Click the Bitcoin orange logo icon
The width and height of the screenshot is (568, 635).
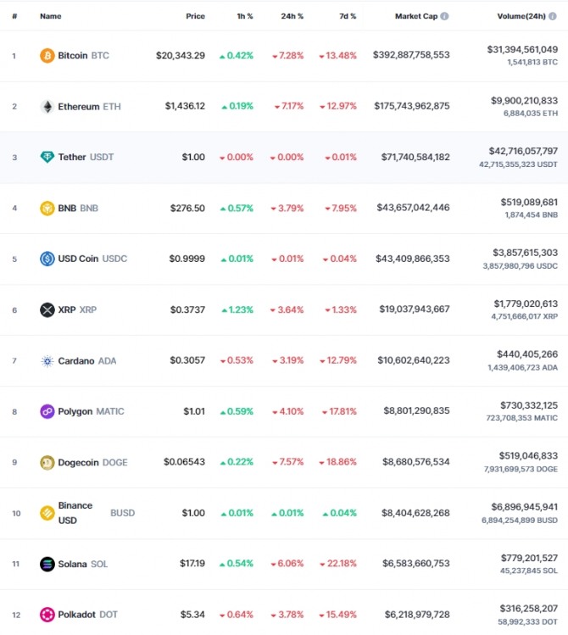[47, 55]
